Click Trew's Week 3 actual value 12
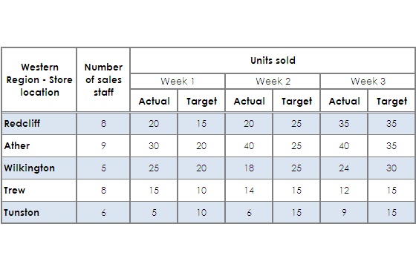This screenshot has height=267, width=416. pos(344,190)
